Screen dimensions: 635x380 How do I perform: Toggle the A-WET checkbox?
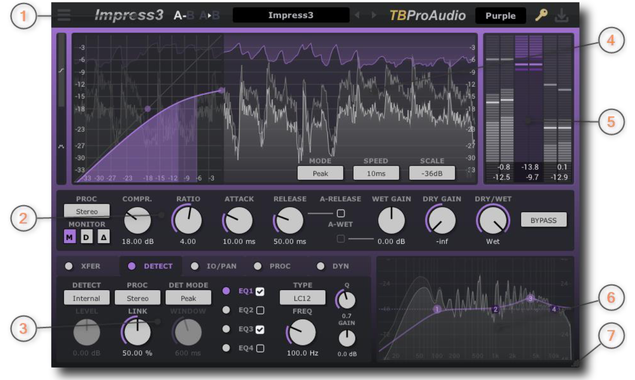pyautogui.click(x=341, y=239)
